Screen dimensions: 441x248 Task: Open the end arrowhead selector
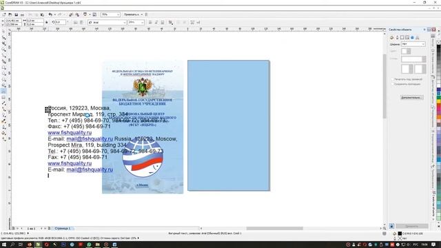[x=420, y=69]
